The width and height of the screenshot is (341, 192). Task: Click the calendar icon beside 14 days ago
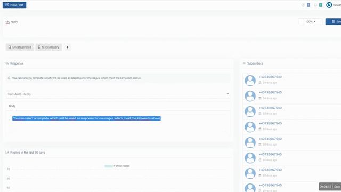[260, 98]
